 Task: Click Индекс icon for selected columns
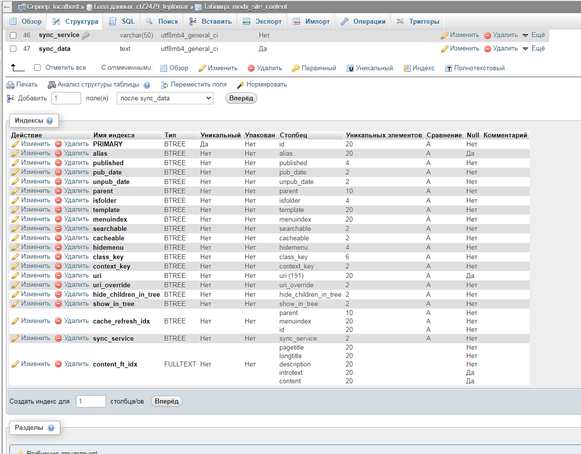[x=407, y=68]
